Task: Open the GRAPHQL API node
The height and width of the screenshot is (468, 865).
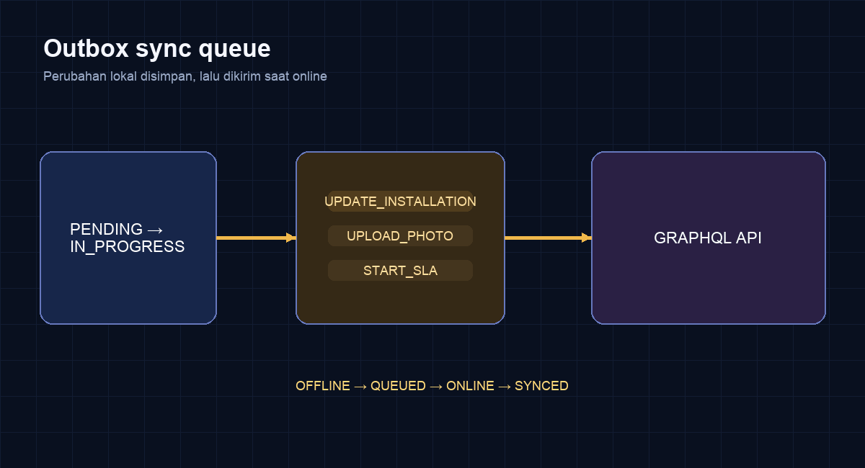Action: tap(708, 238)
